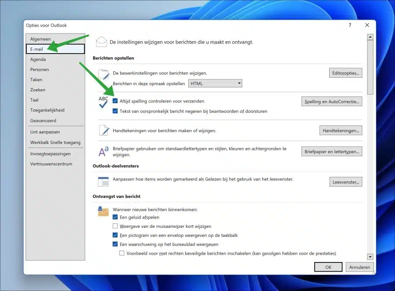This screenshot has height=291, width=395.
Task: Close the Opties voor Outlook dialog
Action: [x=367, y=25]
